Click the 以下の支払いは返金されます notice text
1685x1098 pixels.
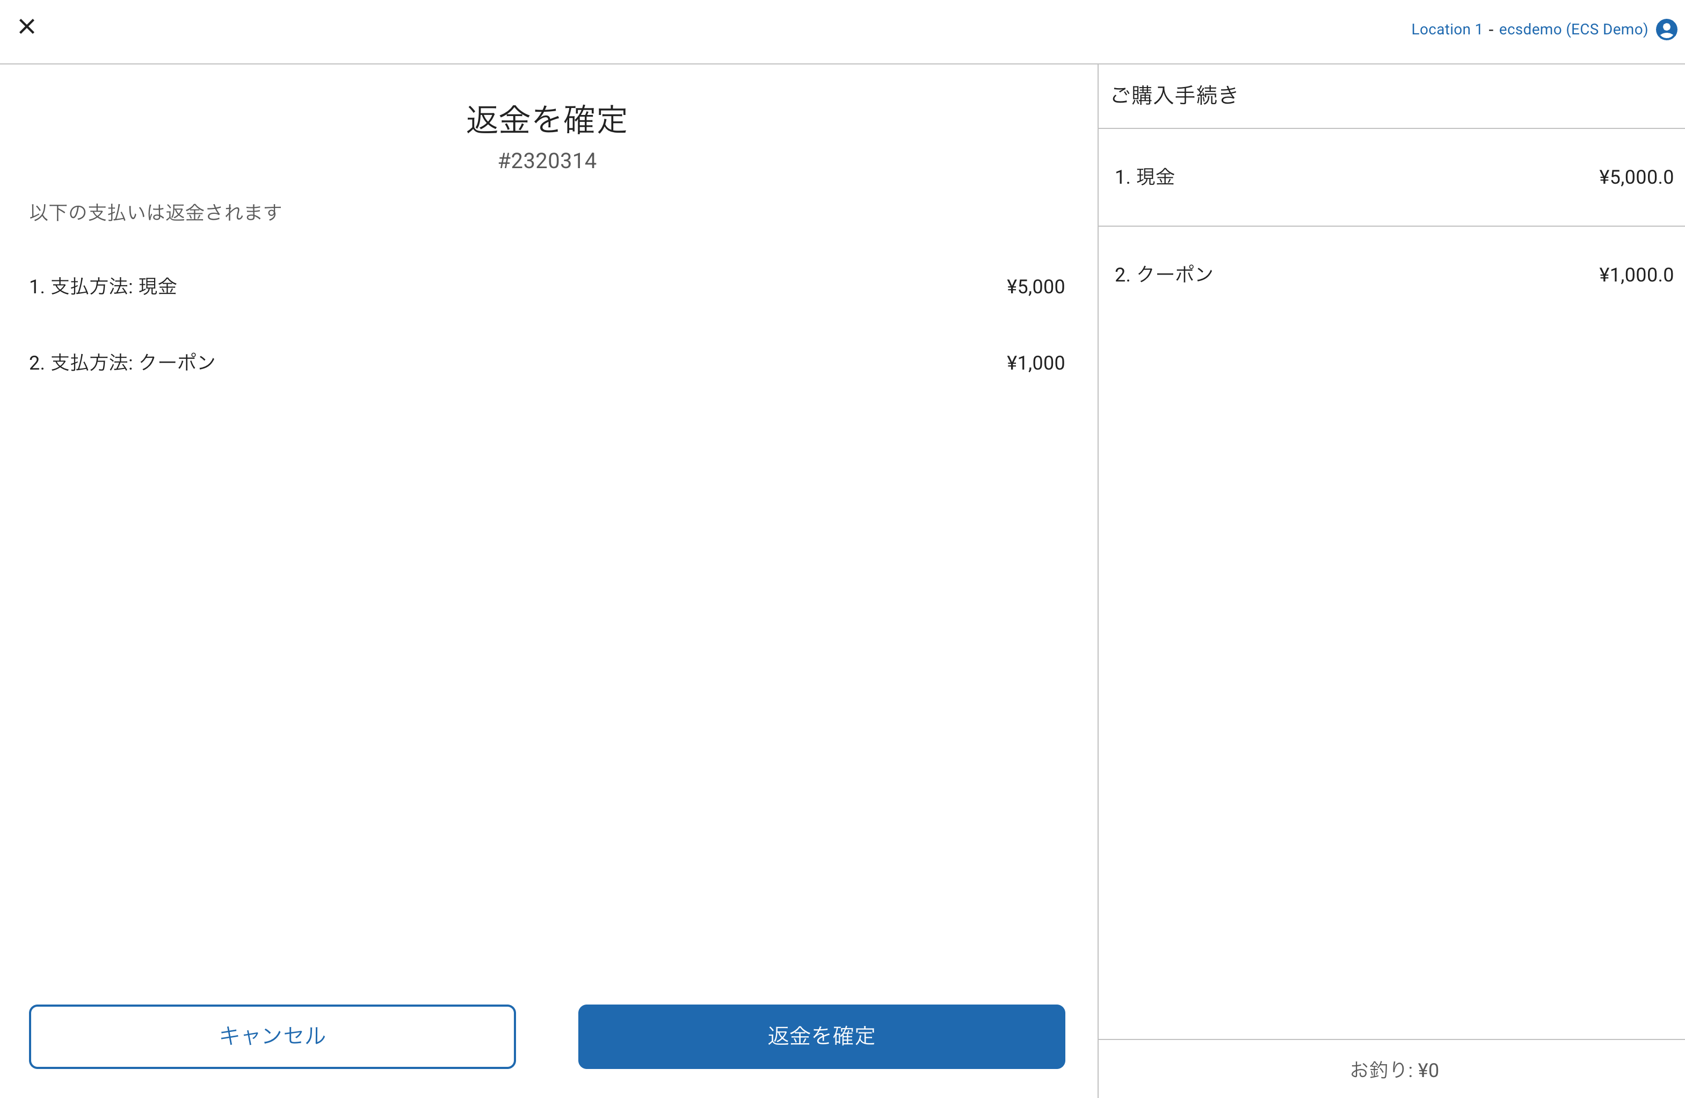156,213
